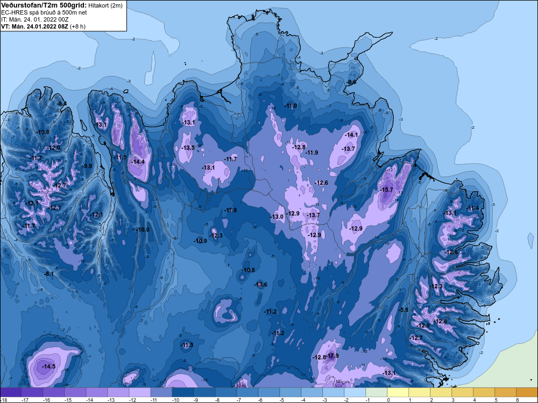Pick the pale yellow legend swatch between 0 and 1

tap(398, 392)
